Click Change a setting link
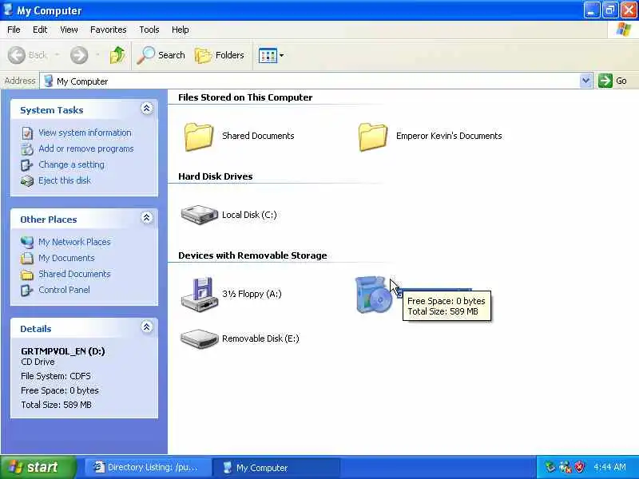The height and width of the screenshot is (479, 639). tap(71, 164)
